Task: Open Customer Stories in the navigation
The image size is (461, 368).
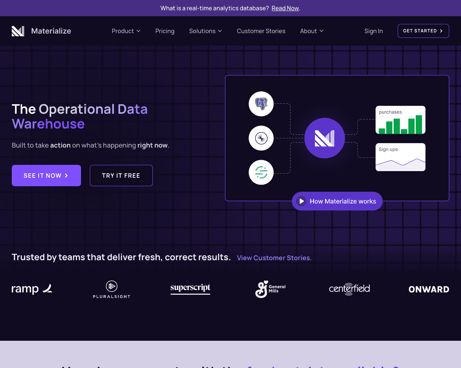Action: 261,31
